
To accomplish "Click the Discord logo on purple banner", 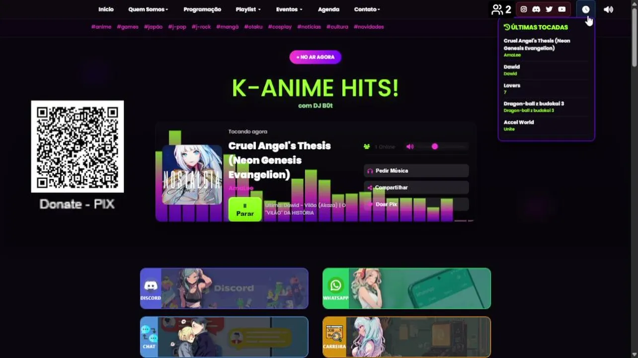I will (151, 285).
